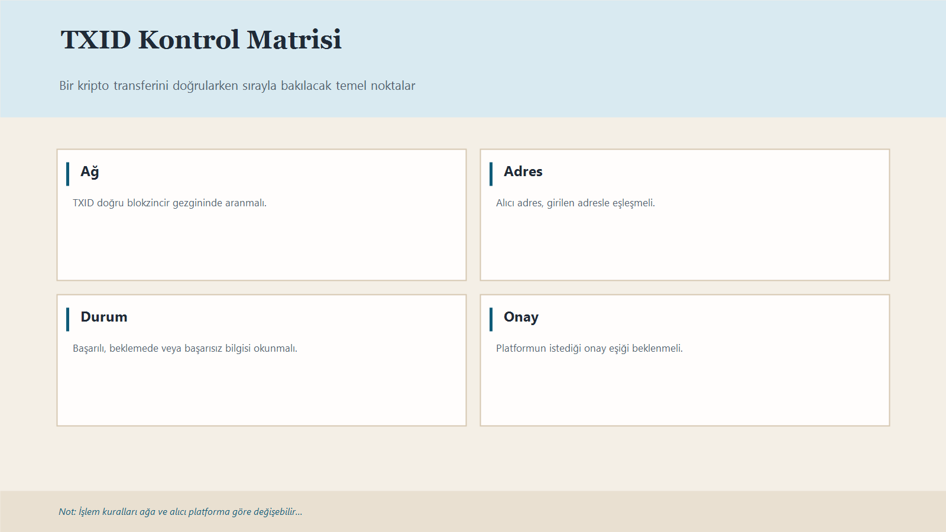Click empty space inside the Durum card
The height and width of the screenshot is (532, 946).
pyautogui.click(x=261, y=393)
